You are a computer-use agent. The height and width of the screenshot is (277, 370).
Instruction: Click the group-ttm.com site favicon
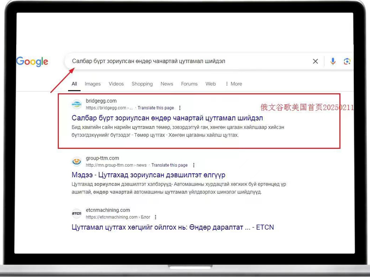coord(77,162)
